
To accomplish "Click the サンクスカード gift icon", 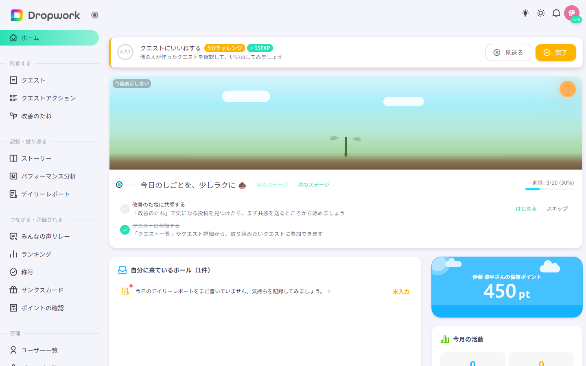I will 13,290.
